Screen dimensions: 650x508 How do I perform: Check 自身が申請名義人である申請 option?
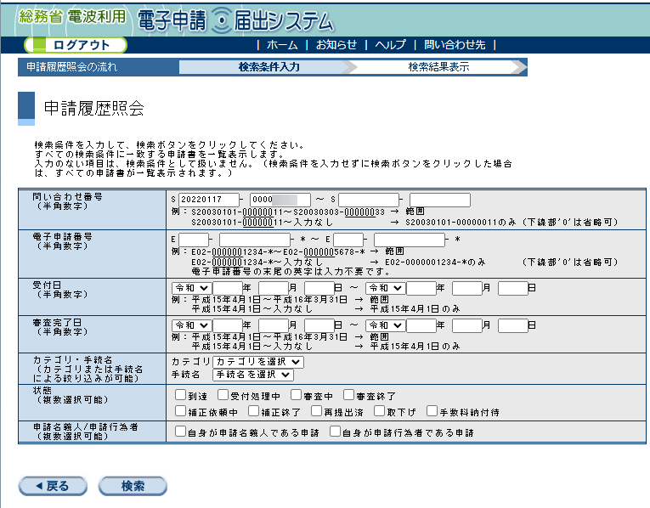tap(180, 432)
